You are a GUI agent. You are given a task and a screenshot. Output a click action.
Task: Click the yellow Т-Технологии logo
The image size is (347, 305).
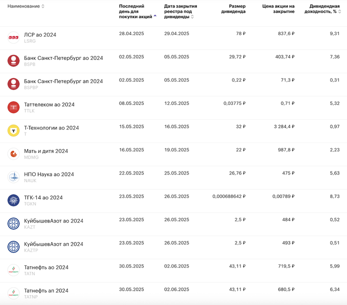coord(13,131)
